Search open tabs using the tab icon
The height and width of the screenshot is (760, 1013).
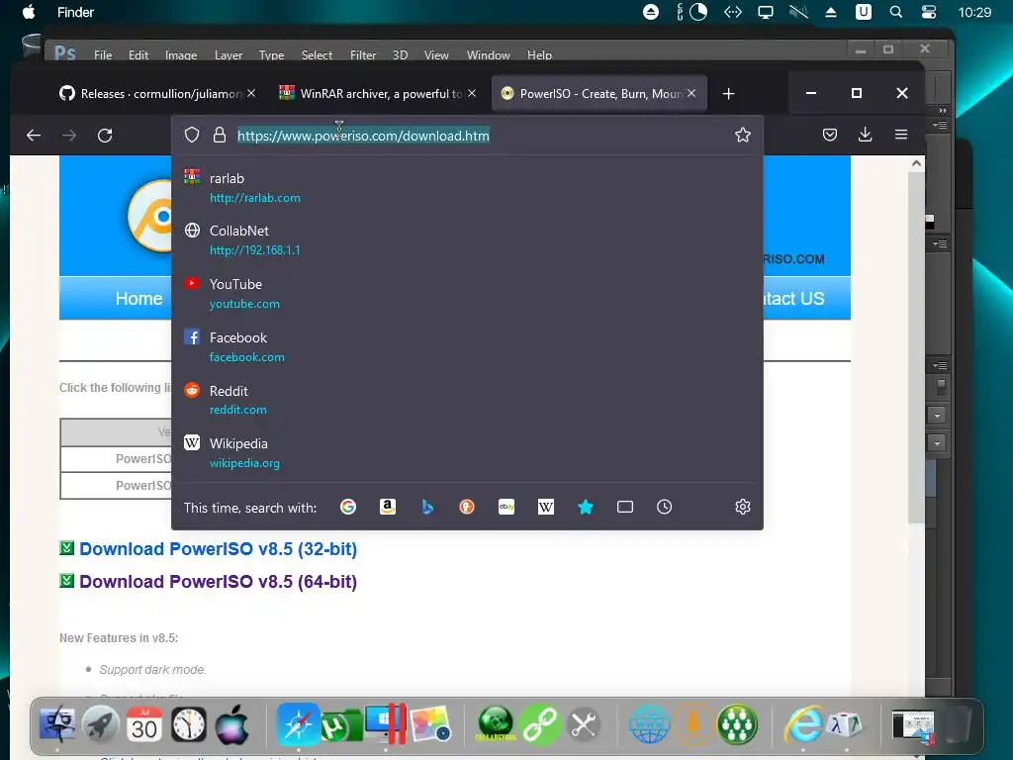click(625, 507)
